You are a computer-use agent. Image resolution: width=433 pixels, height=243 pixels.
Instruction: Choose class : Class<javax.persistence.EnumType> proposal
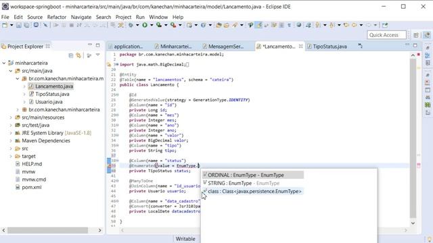click(253, 191)
